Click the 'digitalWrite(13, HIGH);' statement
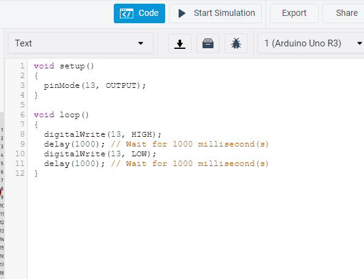The image size is (364, 279). pyautogui.click(x=102, y=134)
